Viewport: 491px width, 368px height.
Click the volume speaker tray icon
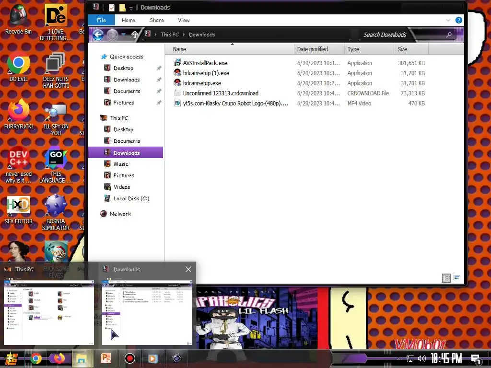point(422,358)
